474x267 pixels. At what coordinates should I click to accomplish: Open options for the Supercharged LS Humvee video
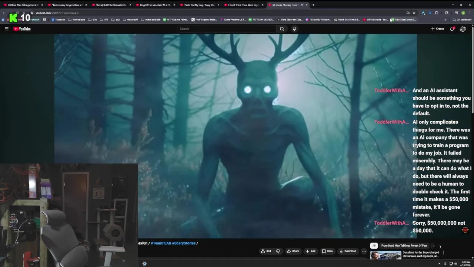(443, 253)
